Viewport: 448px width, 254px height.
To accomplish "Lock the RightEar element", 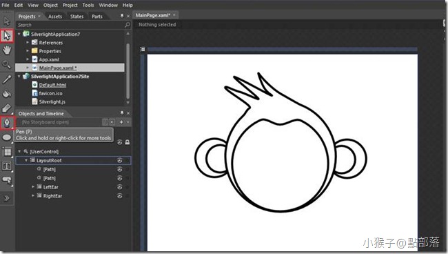I will click(128, 196).
